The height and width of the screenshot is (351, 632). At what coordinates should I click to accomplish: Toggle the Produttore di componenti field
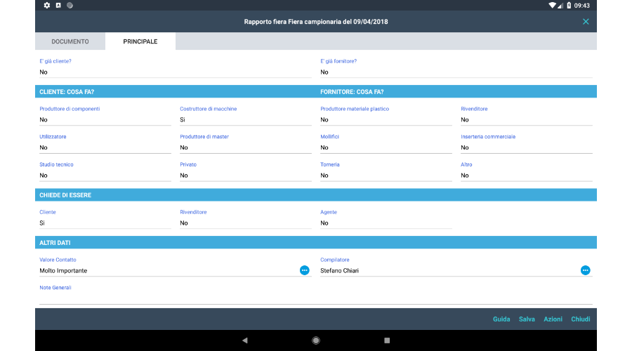[x=105, y=120]
